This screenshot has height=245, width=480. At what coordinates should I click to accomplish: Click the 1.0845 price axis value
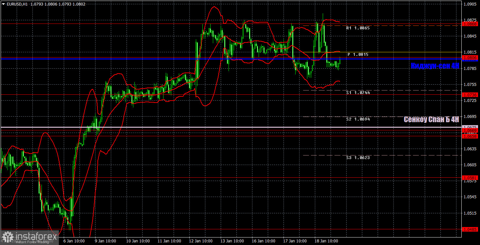(x=470, y=36)
